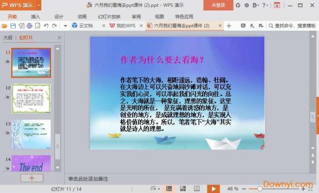
Task: Select the 六月我们看海去ppt课件 (2) document tab
Action: coord(181,26)
